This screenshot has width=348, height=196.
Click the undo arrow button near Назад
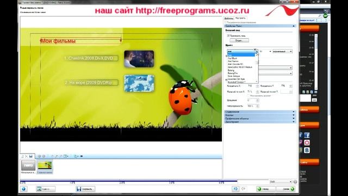[235, 189]
